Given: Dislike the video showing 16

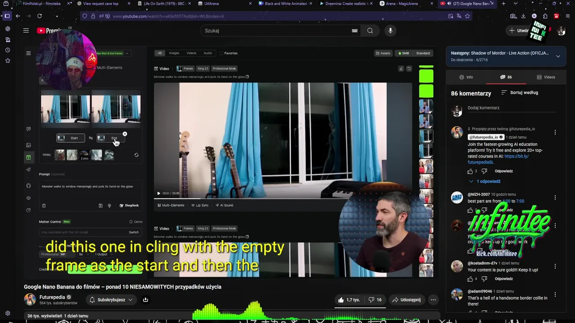Looking at the screenshot, I should pyautogui.click(x=375, y=300).
